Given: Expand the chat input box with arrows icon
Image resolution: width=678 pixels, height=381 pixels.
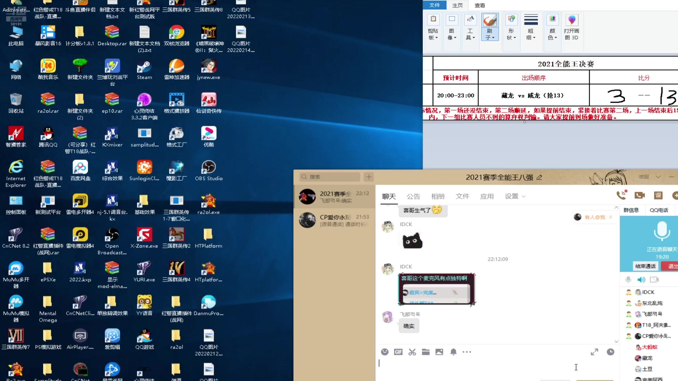Looking at the screenshot, I should [x=594, y=352].
